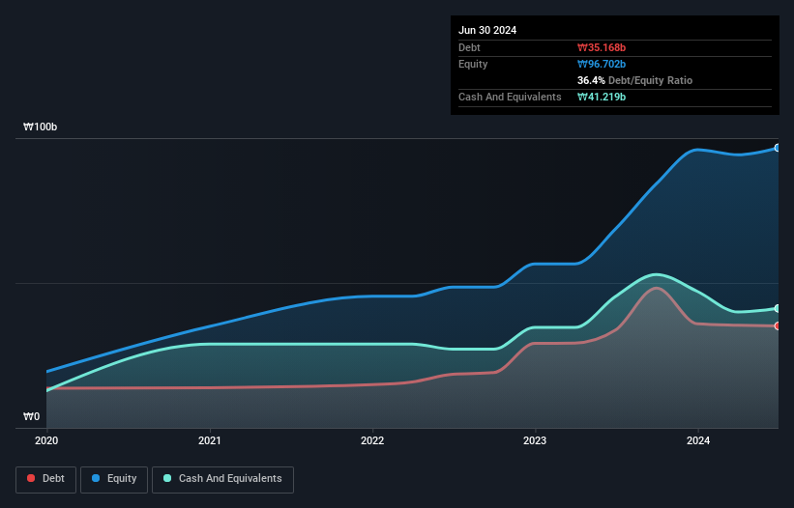Click the Equity label in tooltip
The height and width of the screenshot is (508, 794).
tap(473, 64)
